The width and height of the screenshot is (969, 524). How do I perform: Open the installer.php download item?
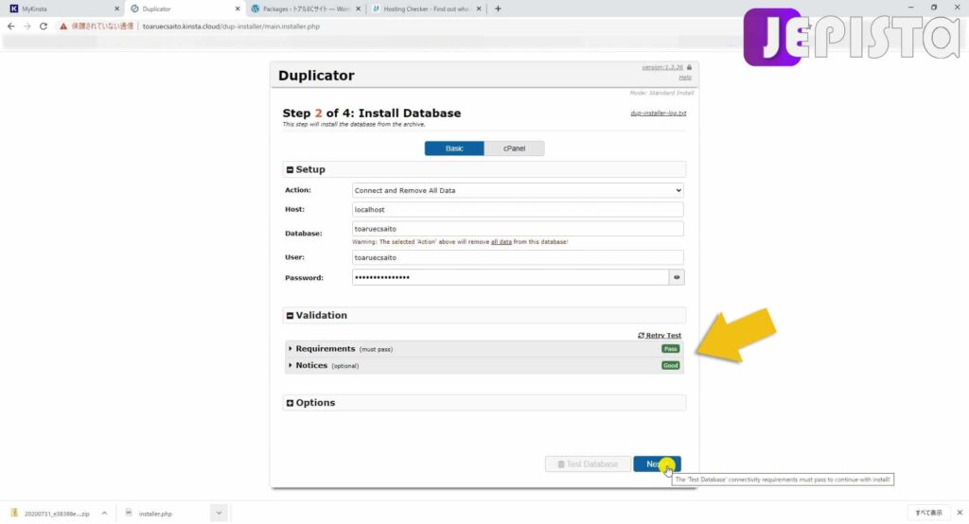click(150, 514)
